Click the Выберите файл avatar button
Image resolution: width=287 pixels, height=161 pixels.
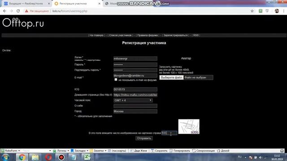[171, 77]
